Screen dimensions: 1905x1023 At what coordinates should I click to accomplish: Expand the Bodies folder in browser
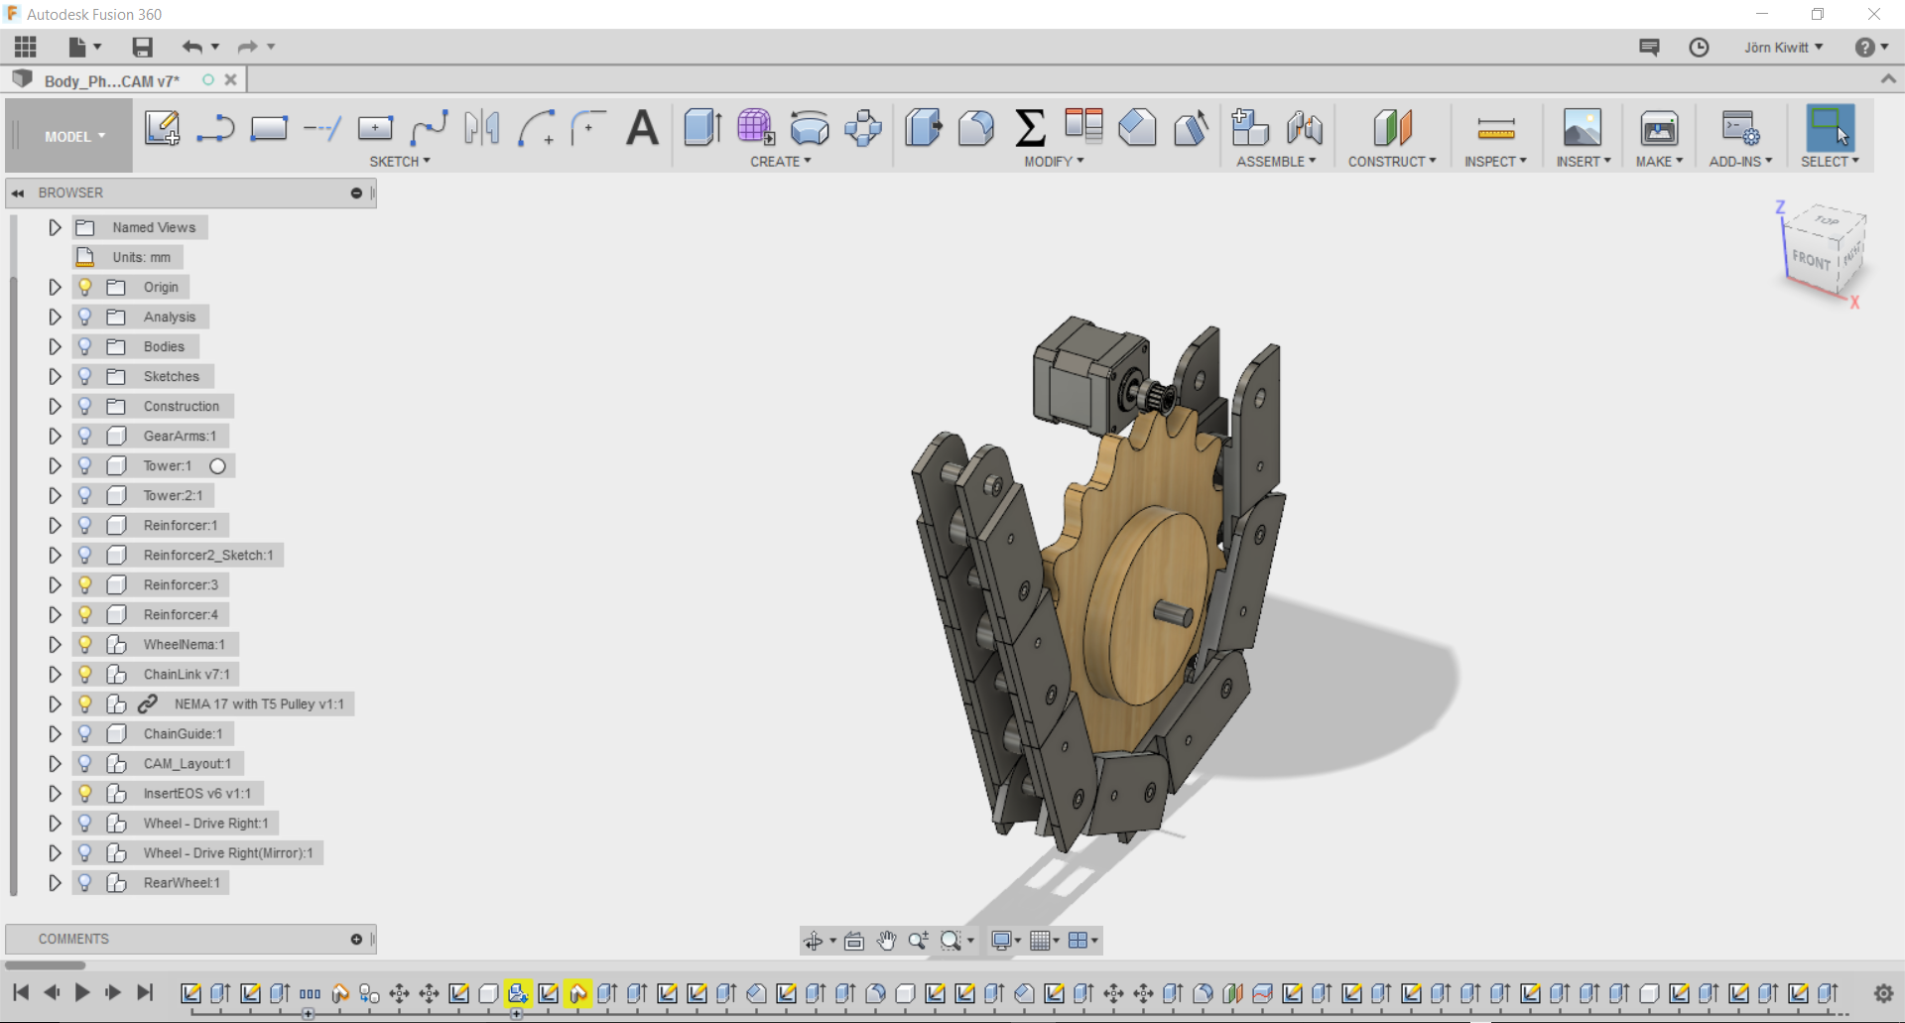[x=55, y=346]
